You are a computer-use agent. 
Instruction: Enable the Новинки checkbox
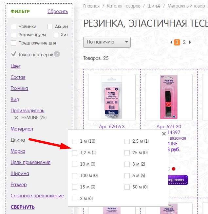point(13,27)
